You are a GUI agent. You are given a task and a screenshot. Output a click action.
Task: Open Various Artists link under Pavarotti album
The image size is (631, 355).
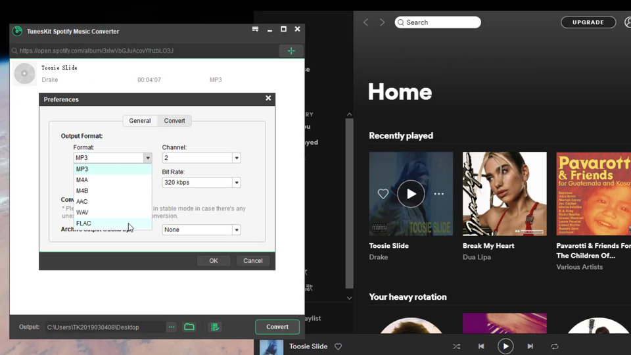click(580, 267)
